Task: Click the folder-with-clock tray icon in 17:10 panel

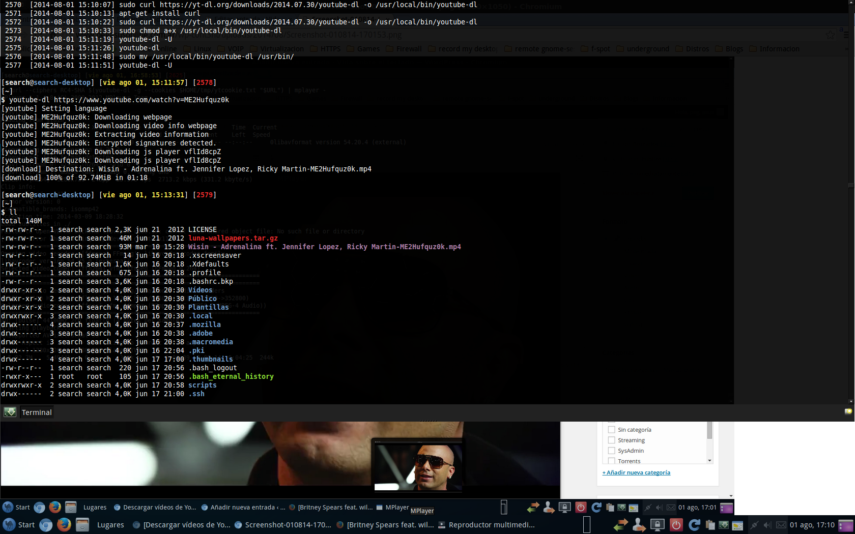Action: pos(737,525)
